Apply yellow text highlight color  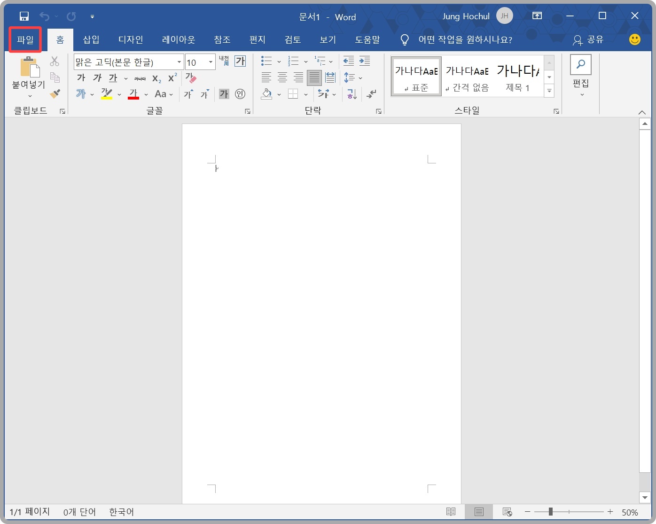107,94
